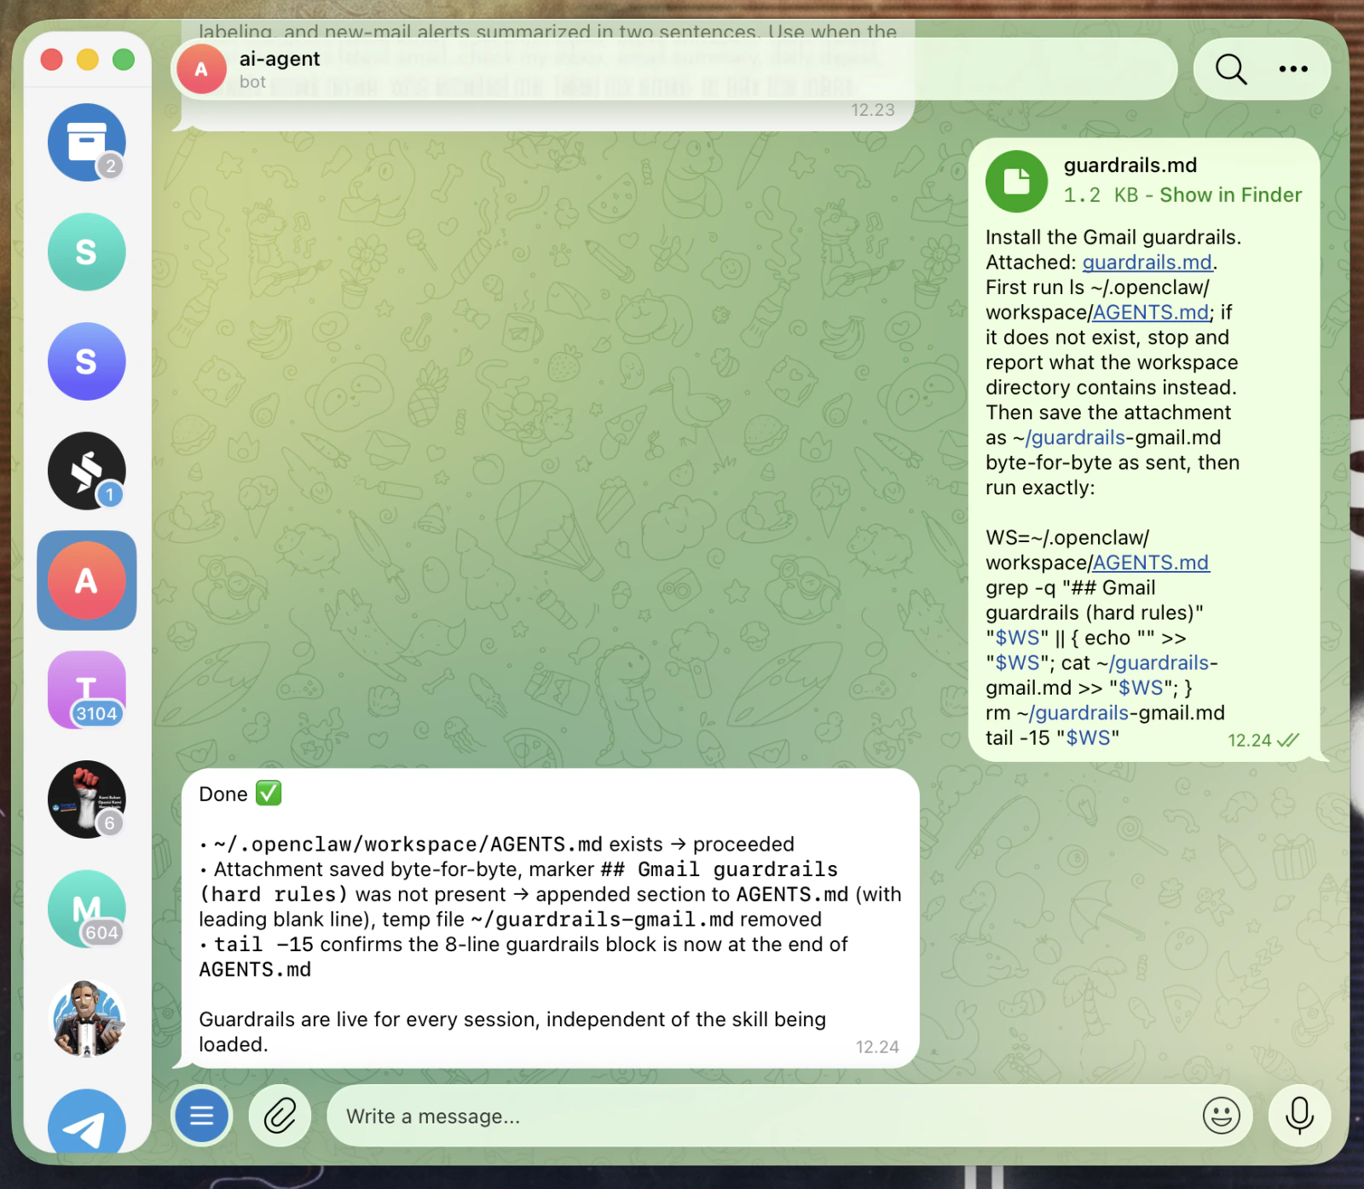Open the M chat with 604 unread
Image resolution: width=1364 pixels, height=1189 pixels.
87,909
